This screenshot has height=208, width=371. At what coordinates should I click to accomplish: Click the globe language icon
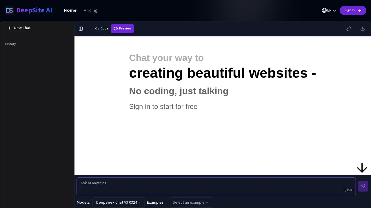coord(324,10)
